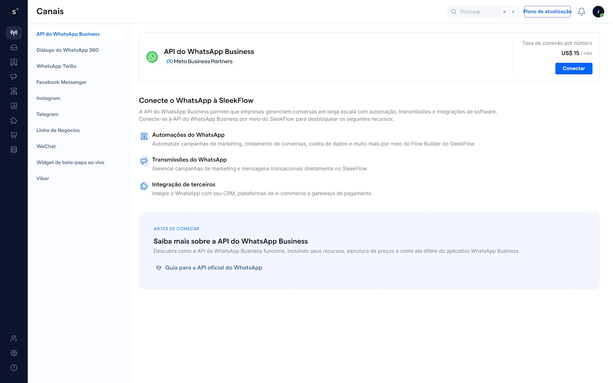
Task: Select Linha de Negócios channel
Action: 79,131
